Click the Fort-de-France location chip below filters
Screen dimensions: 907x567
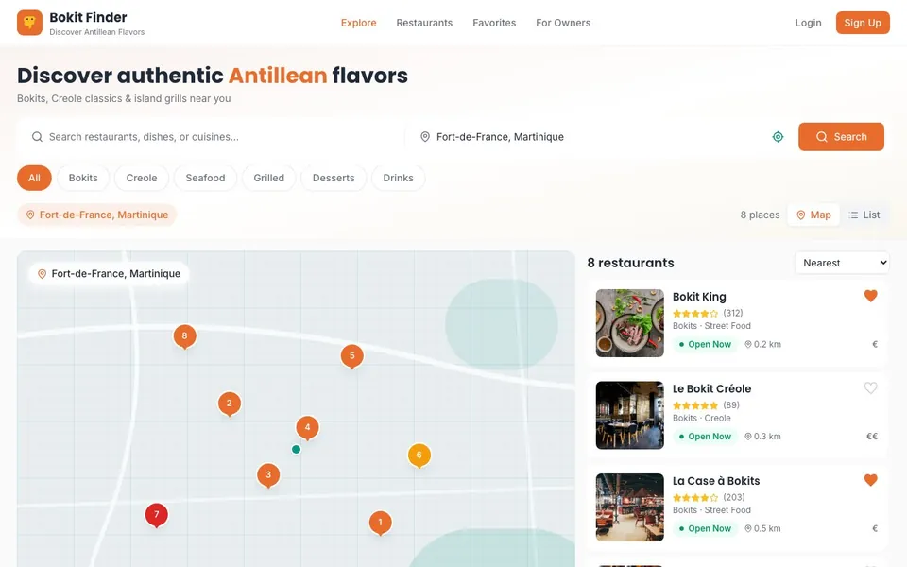pos(96,215)
